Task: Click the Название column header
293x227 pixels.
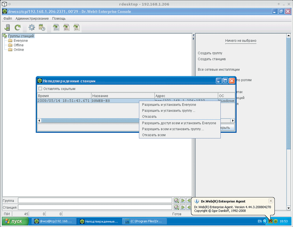Action: pos(123,96)
